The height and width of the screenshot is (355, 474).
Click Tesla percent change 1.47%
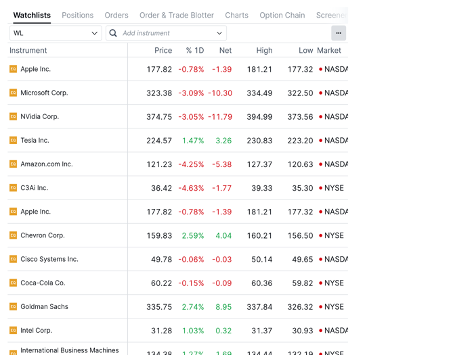point(193,141)
